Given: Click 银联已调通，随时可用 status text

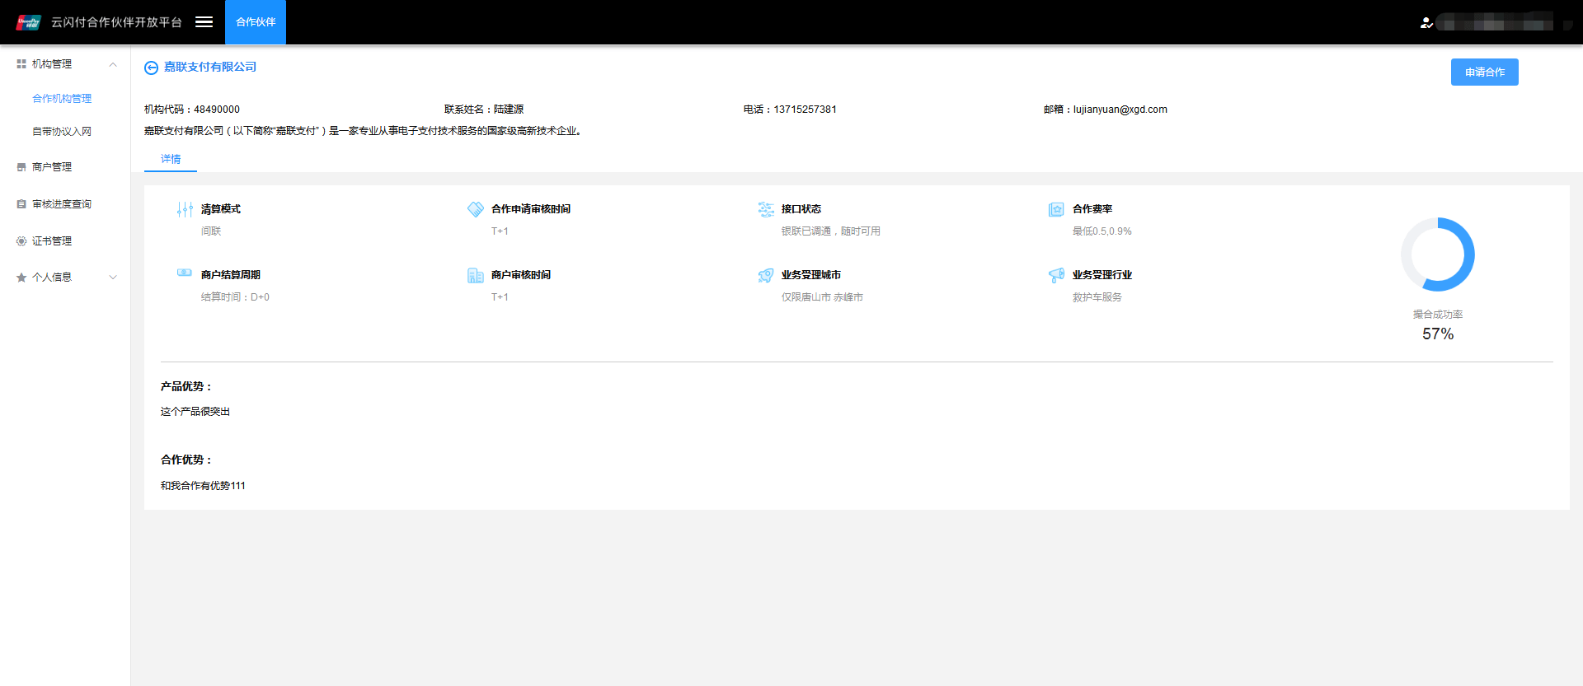Looking at the screenshot, I should [x=831, y=231].
